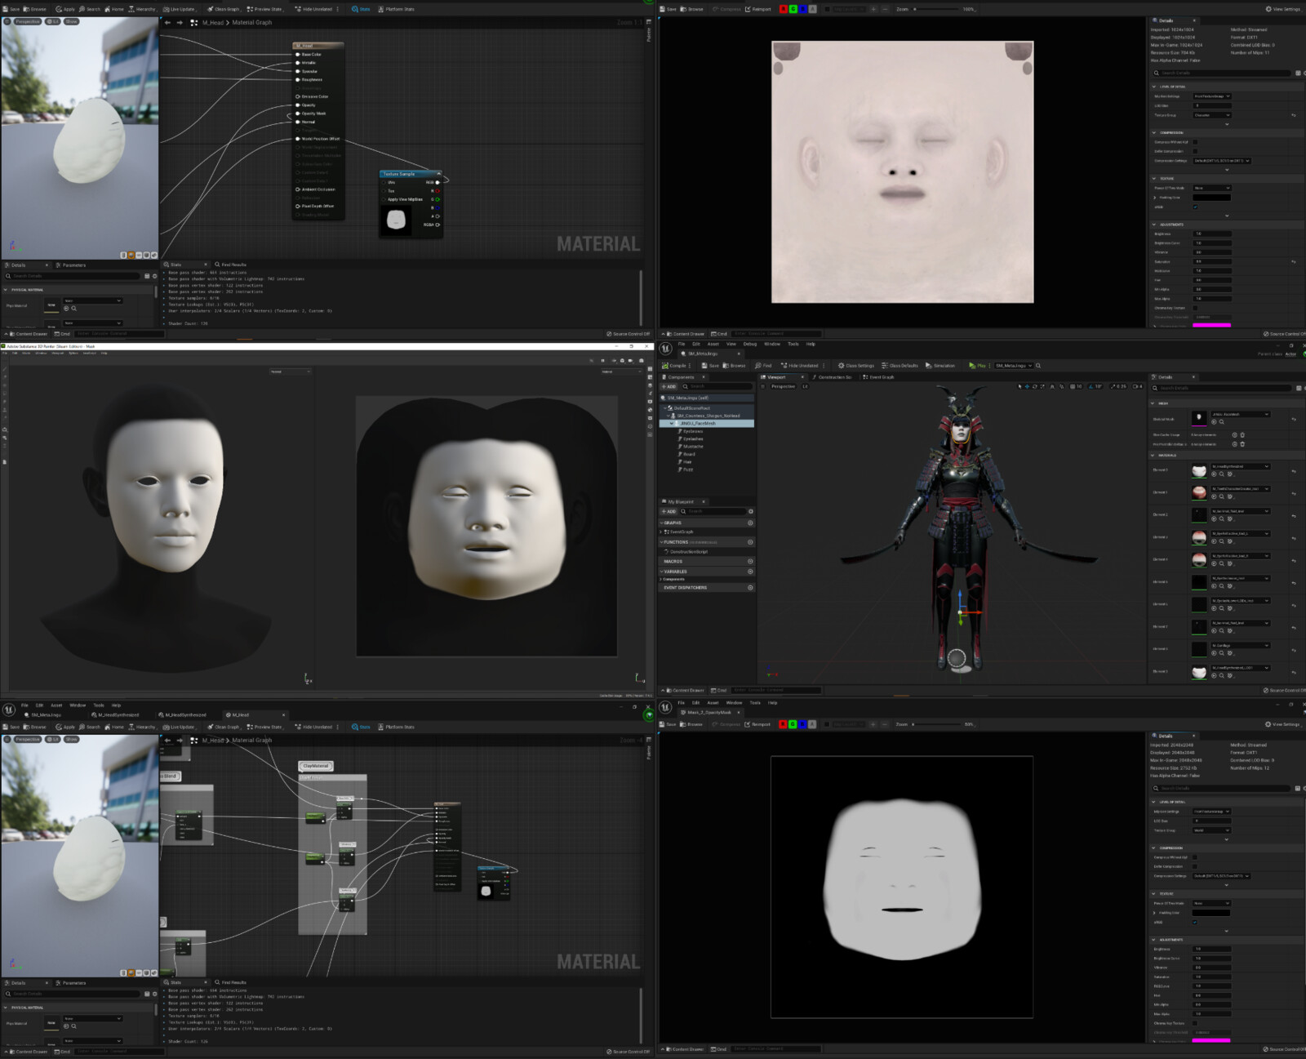The width and height of the screenshot is (1306, 1059).
Task: Activate translate gizmo icon in blueprint viewport
Action: coord(1028,386)
